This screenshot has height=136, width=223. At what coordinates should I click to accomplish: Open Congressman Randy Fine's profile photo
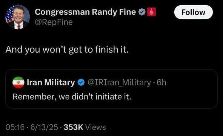pos(17,17)
